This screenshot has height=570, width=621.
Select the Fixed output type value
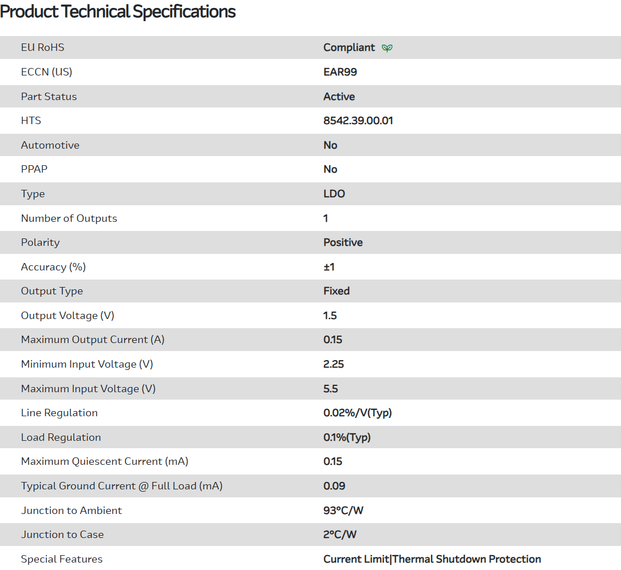(337, 291)
